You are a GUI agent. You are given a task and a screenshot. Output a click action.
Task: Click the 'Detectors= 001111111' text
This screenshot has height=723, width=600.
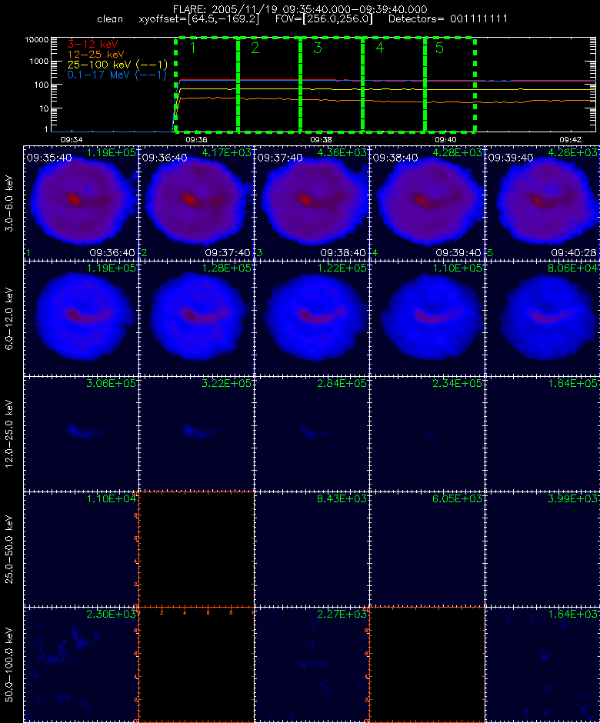448,19
